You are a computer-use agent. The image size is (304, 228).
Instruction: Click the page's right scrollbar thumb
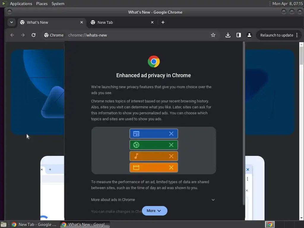point(301,55)
